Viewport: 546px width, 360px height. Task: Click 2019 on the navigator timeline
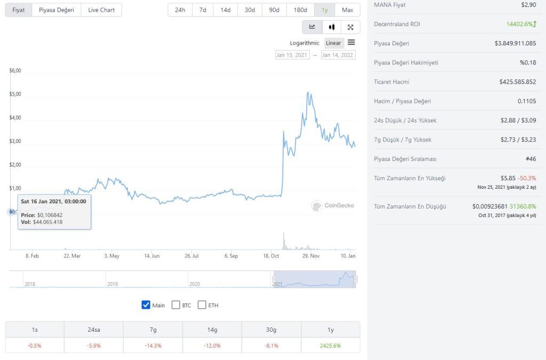113,284
